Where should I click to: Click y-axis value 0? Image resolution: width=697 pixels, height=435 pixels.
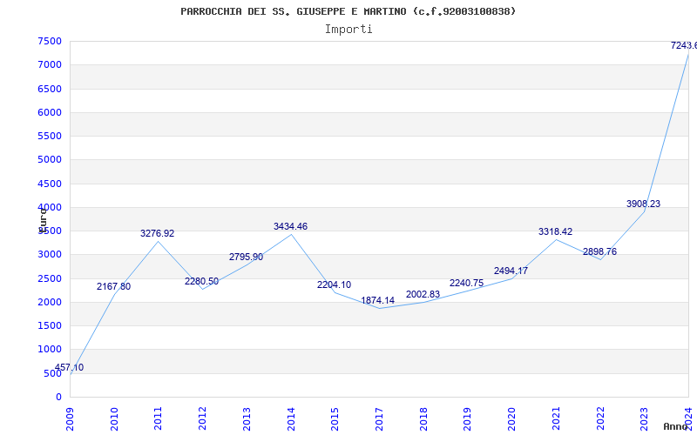[x=58, y=397]
